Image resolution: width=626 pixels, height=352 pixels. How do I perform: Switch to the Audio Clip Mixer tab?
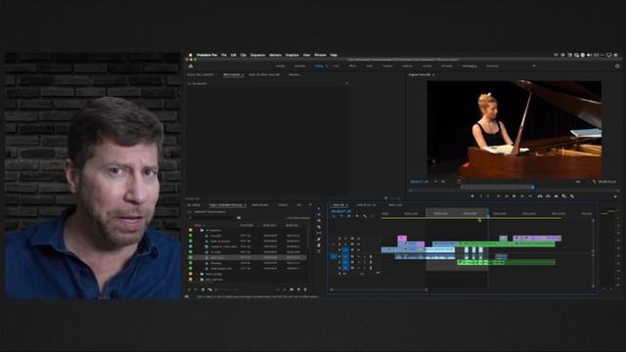tap(264, 74)
